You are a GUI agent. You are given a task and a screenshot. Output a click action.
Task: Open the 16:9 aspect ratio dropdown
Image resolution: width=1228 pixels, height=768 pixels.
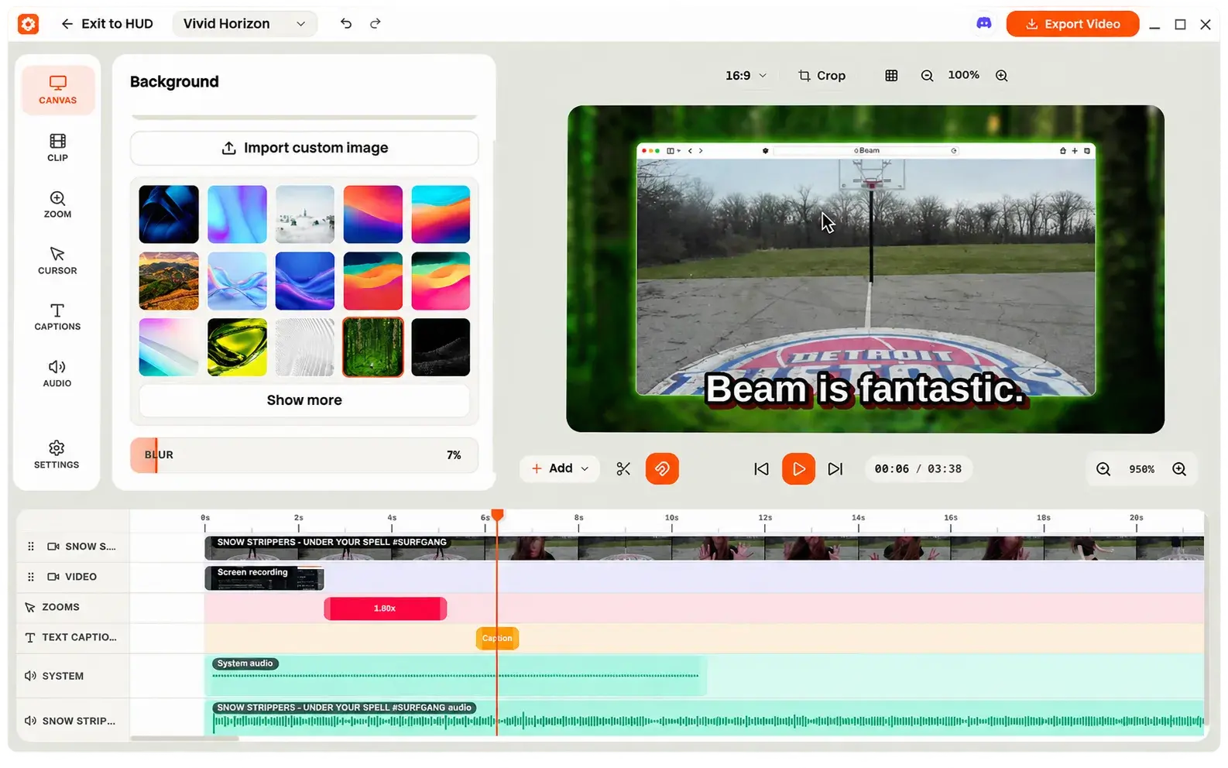[x=746, y=76]
